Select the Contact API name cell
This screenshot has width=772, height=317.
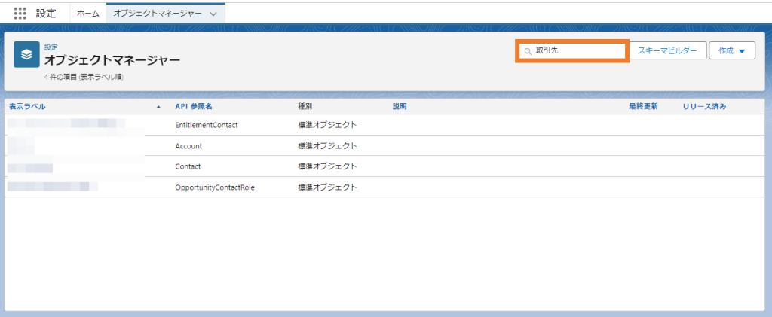[188, 166]
